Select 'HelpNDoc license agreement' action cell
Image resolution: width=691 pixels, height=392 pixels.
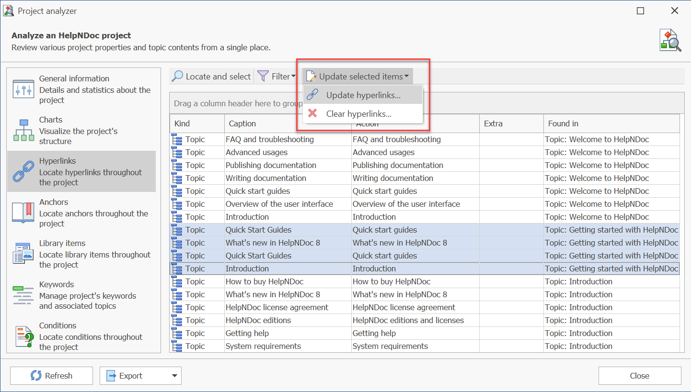[x=415, y=307]
